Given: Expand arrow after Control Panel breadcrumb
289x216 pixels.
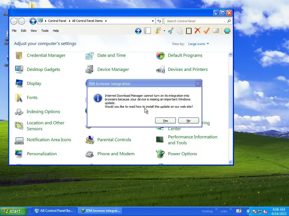Looking at the screenshot, I should pyautogui.click(x=69, y=21).
